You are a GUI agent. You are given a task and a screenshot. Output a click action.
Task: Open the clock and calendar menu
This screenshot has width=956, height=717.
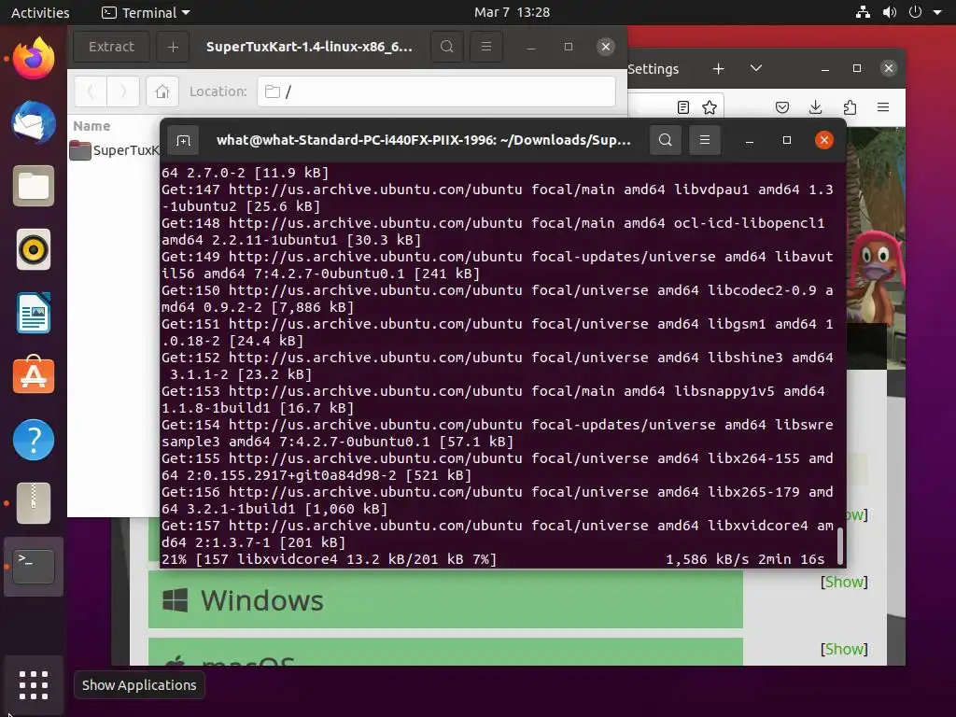(512, 12)
